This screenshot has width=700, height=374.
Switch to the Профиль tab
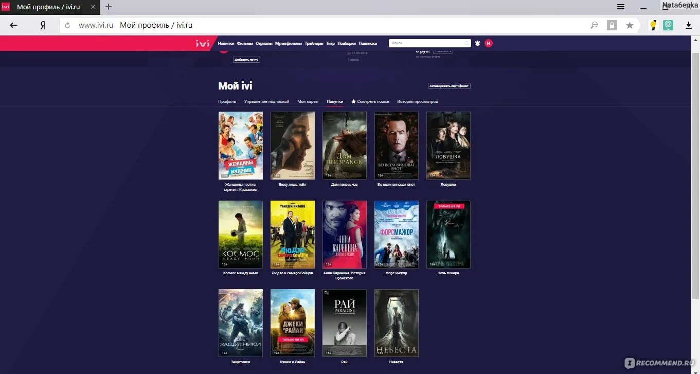click(x=227, y=102)
